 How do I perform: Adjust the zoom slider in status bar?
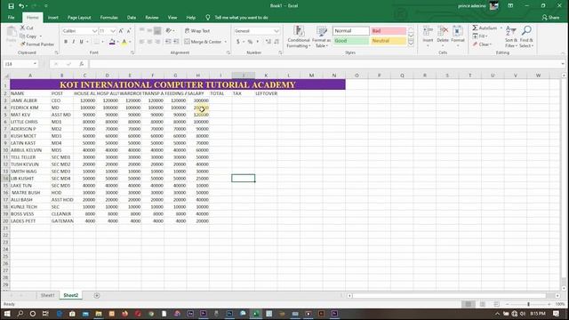tap(528, 304)
